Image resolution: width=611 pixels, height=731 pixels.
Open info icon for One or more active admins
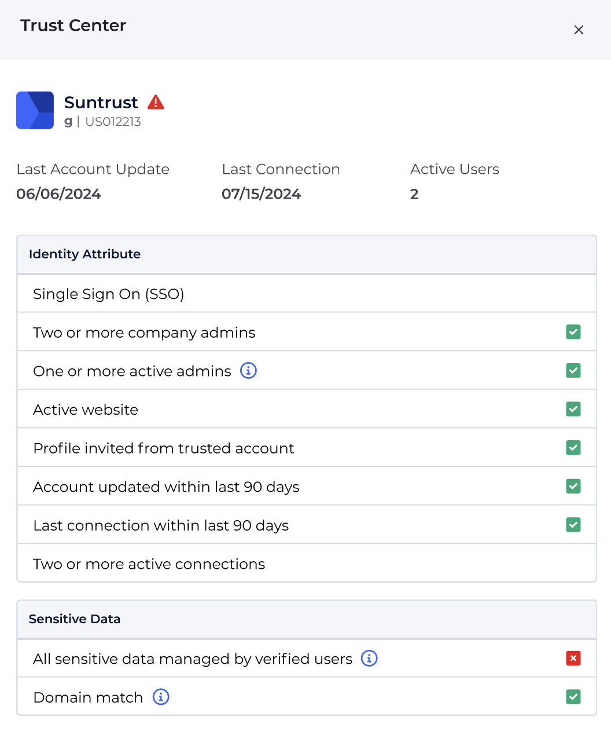pyautogui.click(x=248, y=371)
